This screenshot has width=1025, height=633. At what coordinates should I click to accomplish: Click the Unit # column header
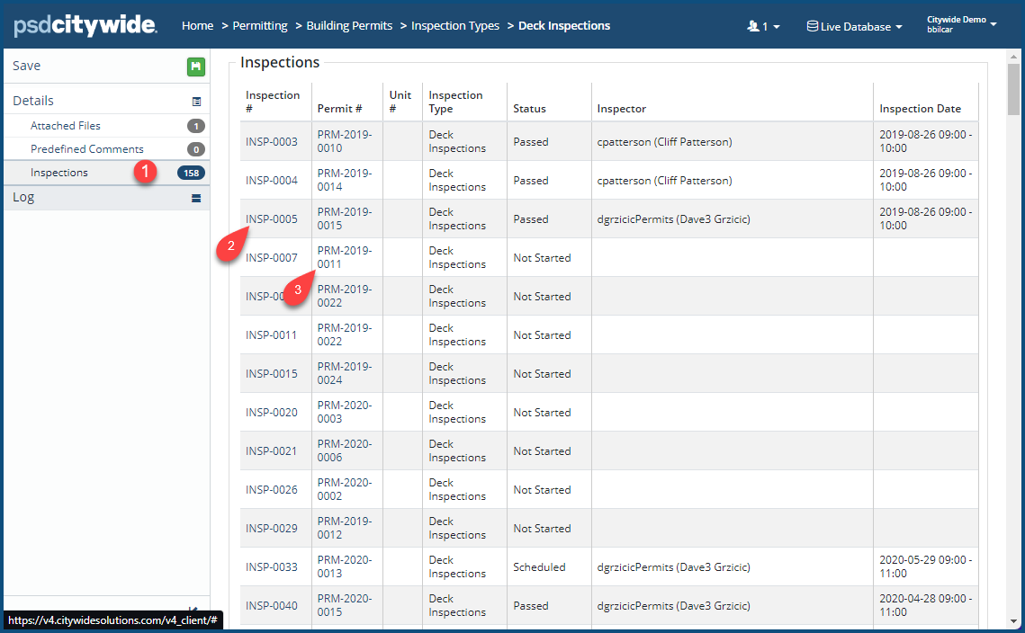pos(400,102)
